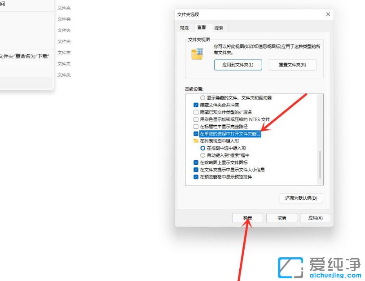This screenshot has height=281, width=365.
Task: Uncheck 隐藏文件夹合并冲突
Action: click(196, 105)
